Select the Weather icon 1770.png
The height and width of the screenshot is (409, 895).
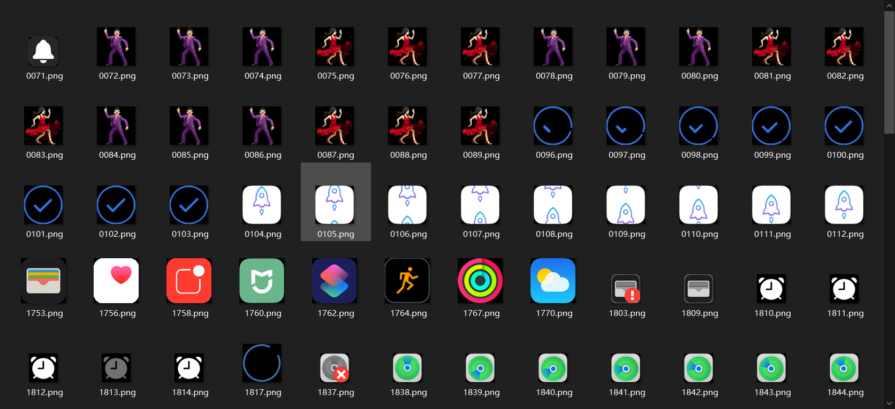553,281
